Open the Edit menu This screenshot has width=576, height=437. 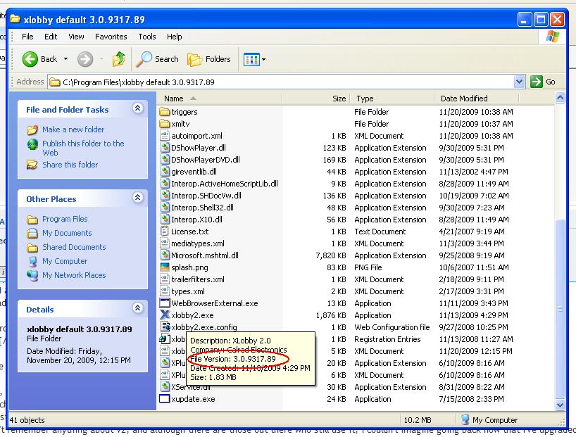[x=51, y=37]
